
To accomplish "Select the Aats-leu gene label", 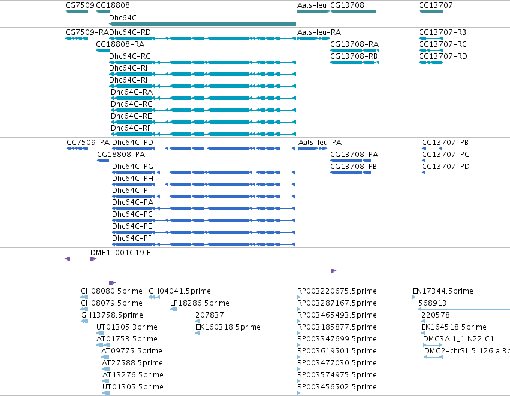I will [x=312, y=5].
